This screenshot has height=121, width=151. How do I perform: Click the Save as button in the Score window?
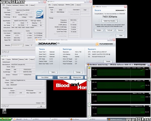(120, 30)
